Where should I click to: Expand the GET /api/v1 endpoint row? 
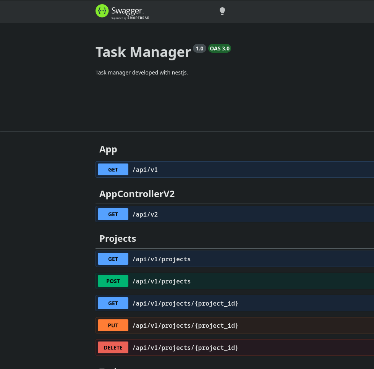[x=229, y=169]
